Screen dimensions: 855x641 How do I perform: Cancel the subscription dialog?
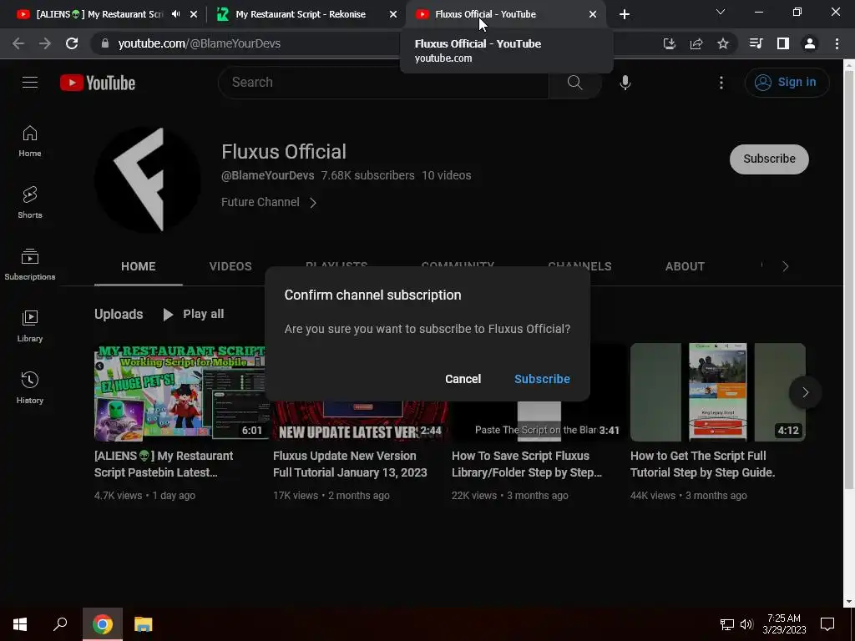pyautogui.click(x=463, y=379)
